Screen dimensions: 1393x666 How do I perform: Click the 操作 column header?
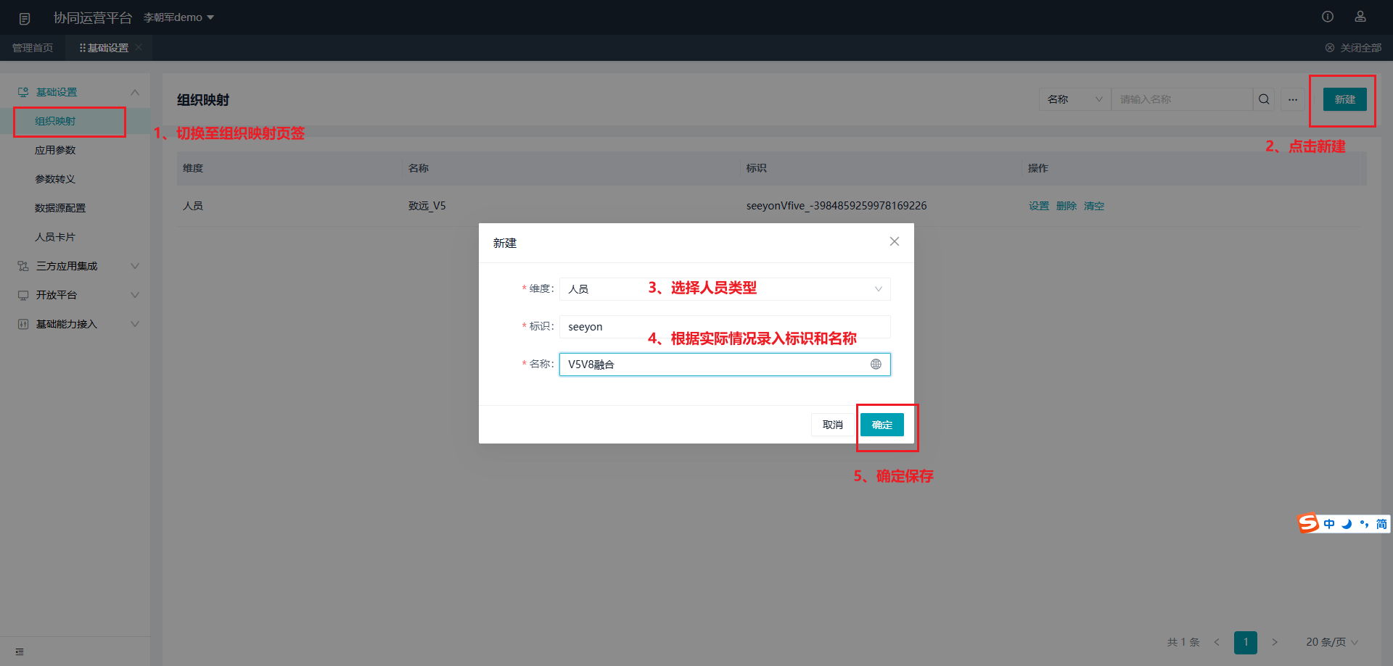pos(1038,168)
